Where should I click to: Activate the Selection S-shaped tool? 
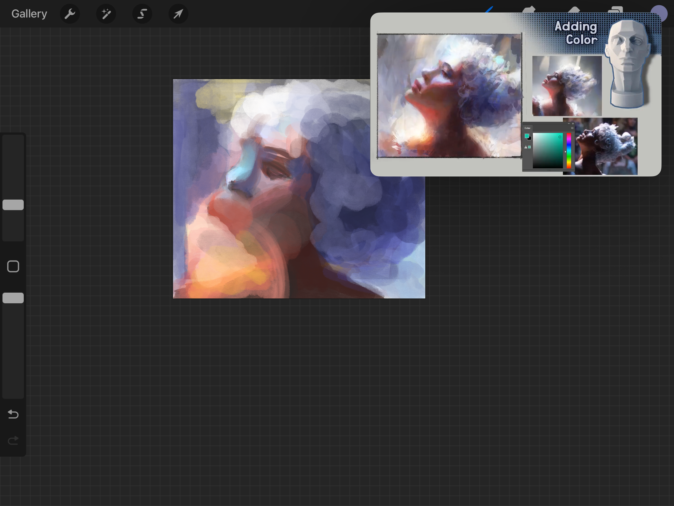pos(142,14)
